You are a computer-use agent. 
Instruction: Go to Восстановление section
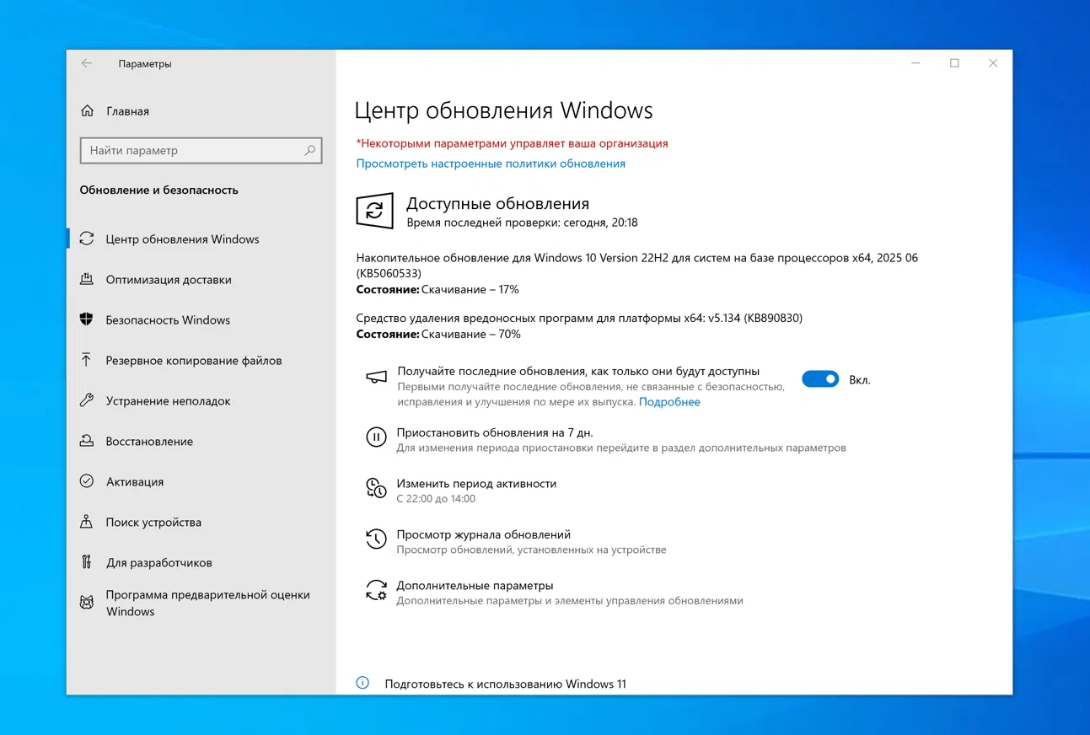pyautogui.click(x=149, y=442)
